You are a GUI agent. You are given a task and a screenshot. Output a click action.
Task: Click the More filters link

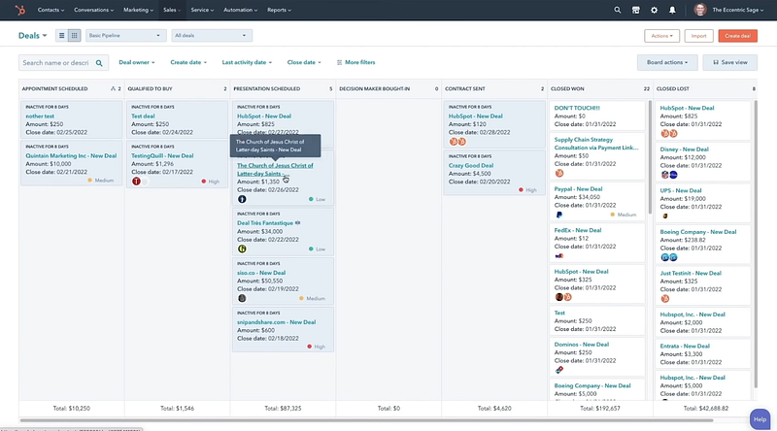[359, 62]
